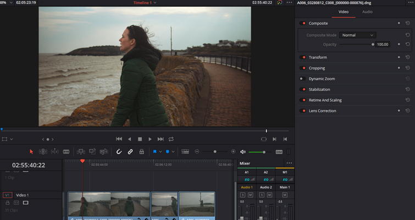Screen dimensions: 415x220
Task: Open the Composite Mode Normal dropdown
Action: [x=357, y=35]
